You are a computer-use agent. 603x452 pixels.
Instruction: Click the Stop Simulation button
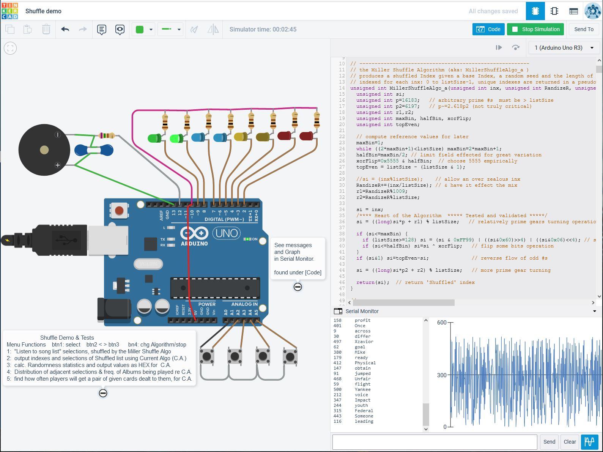[535, 29]
